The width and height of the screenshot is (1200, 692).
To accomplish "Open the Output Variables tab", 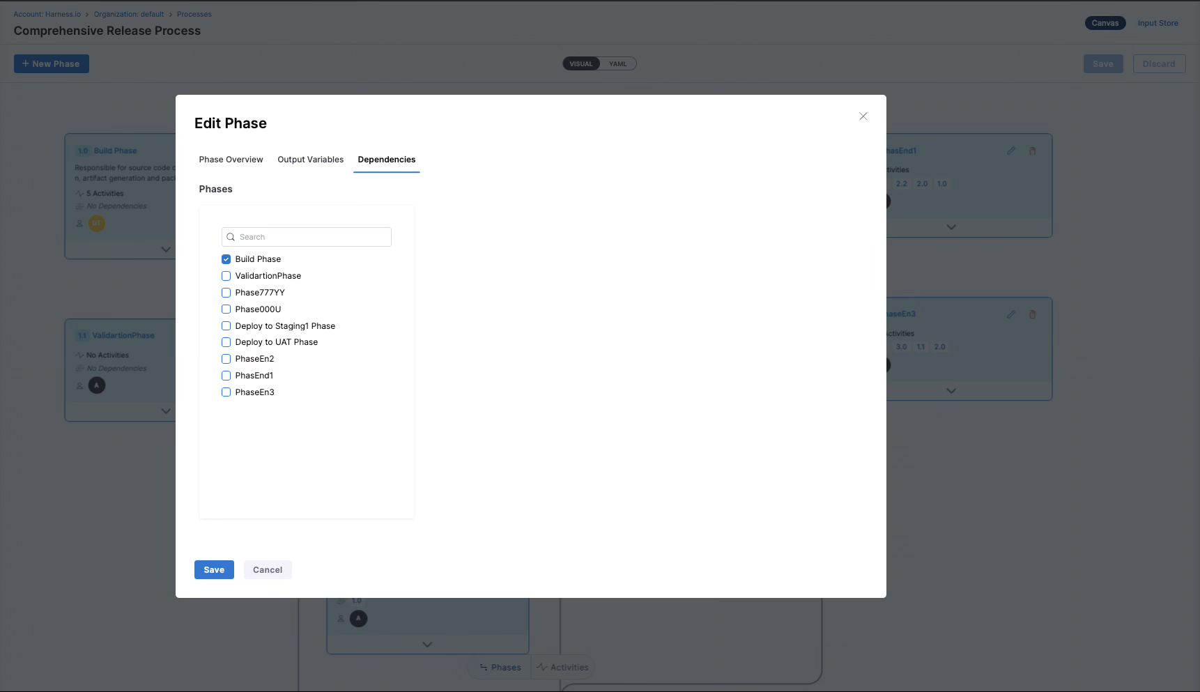I will click(310, 160).
